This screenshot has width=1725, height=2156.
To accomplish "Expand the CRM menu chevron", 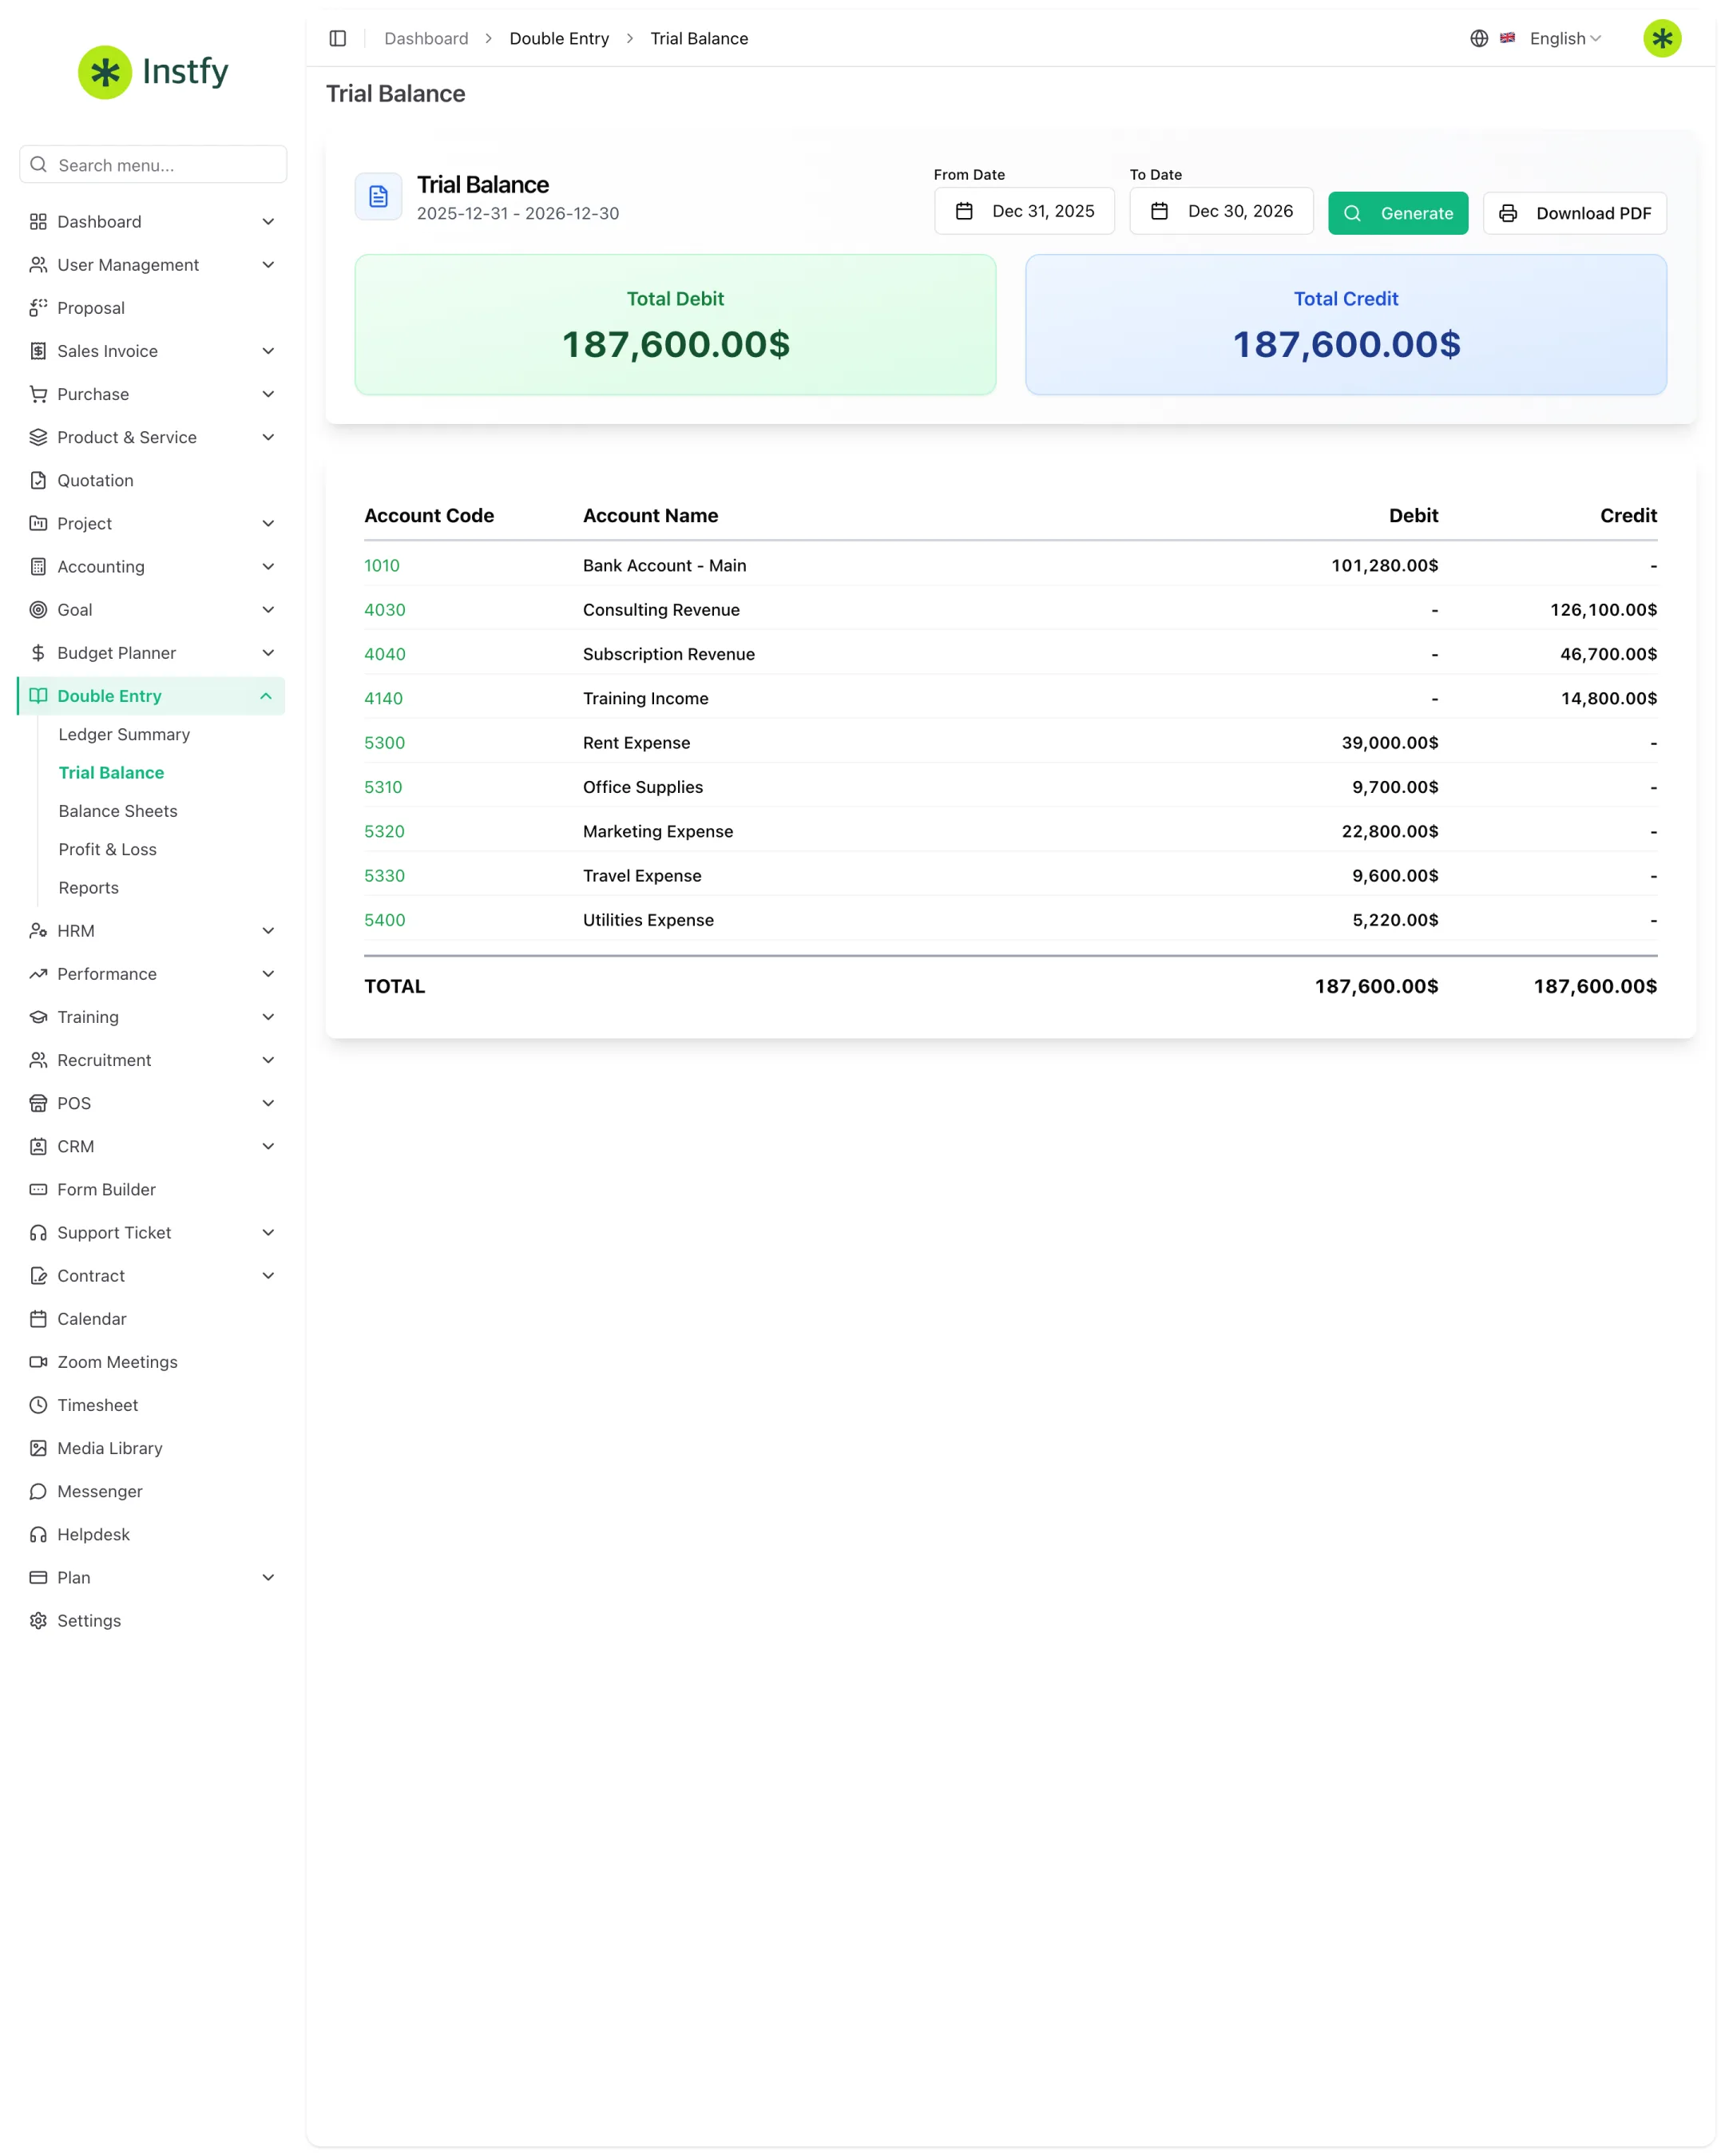I will [268, 1146].
